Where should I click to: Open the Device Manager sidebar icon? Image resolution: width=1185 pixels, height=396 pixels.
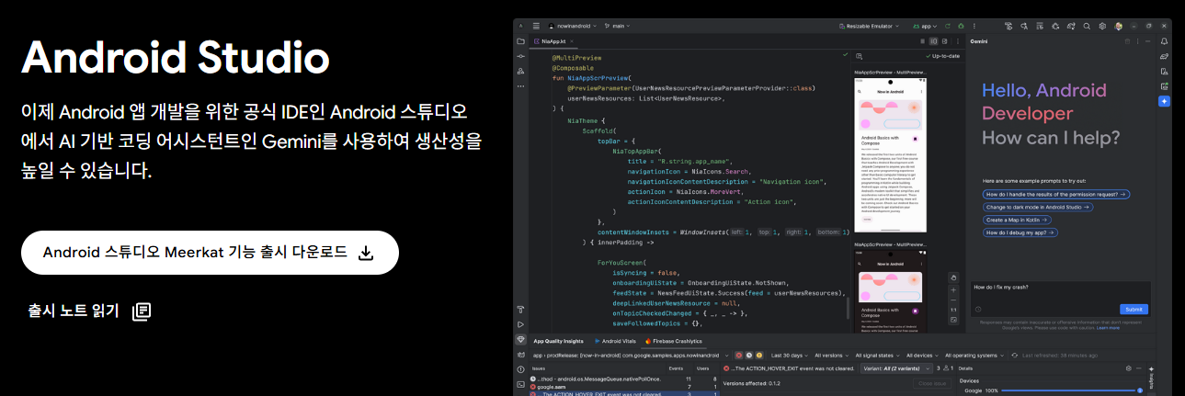click(1164, 71)
